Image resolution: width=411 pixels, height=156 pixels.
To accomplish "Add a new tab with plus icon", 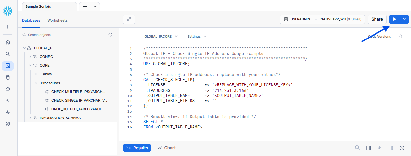I will [85, 6].
